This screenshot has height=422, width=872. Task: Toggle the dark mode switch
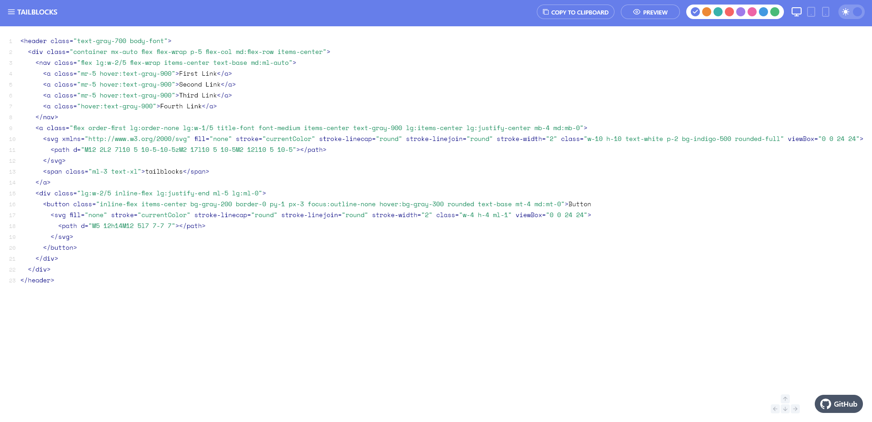[851, 12]
